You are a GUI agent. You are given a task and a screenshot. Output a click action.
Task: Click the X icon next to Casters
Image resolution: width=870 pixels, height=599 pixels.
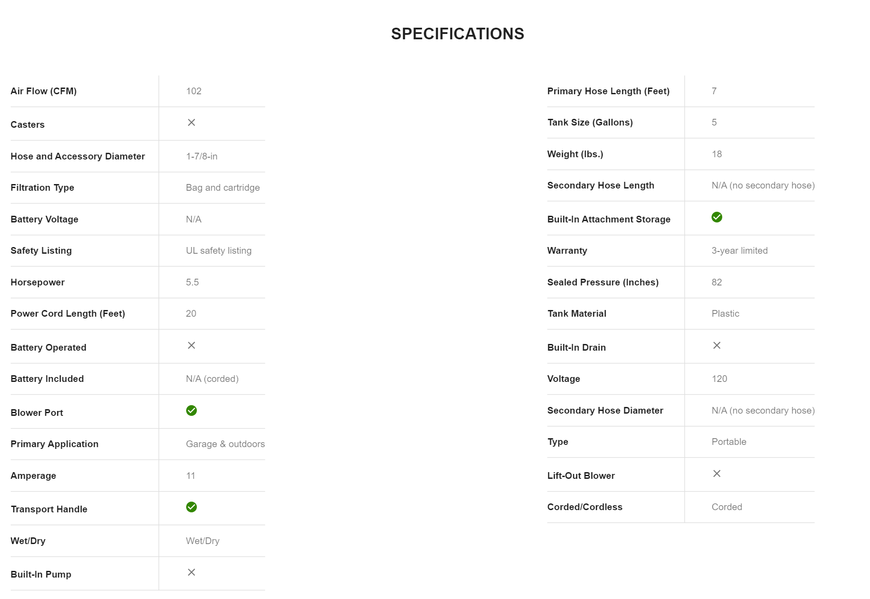coord(191,122)
